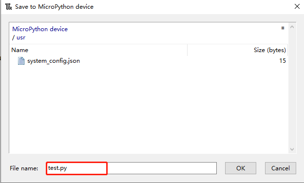This screenshot has height=183, width=304.
Task: Navigate to MicroPython device root link
Action: point(40,29)
